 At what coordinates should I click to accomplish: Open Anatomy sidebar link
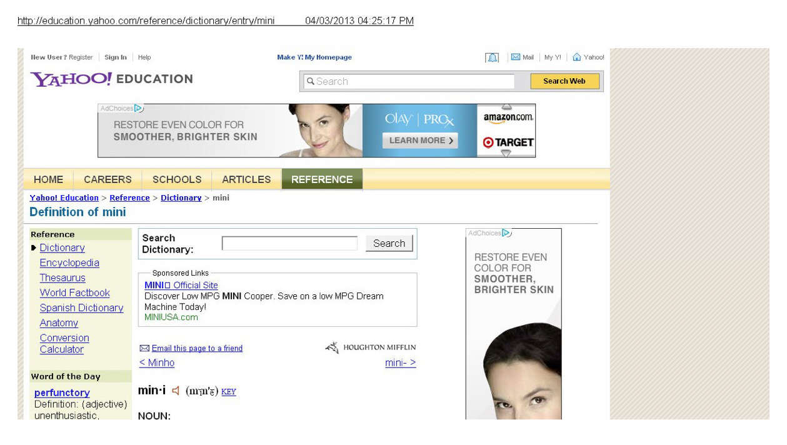click(59, 323)
